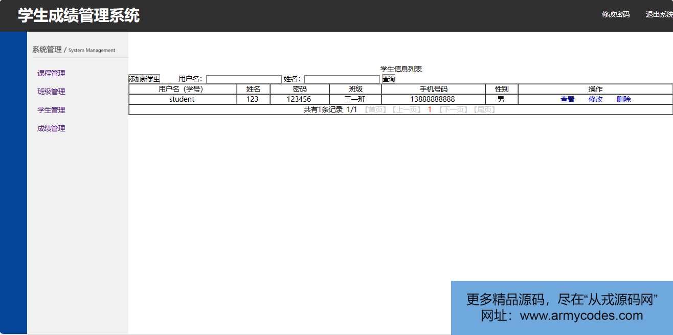
Task: Click the 共有1条记录 record count text
Action: 323,109
